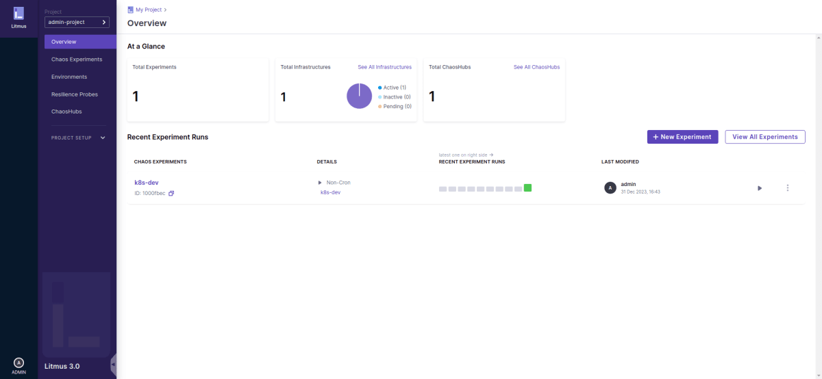Screen dimensions: 822x379
Task: Open the k8s-dev row three-dot menu
Action: [788, 188]
